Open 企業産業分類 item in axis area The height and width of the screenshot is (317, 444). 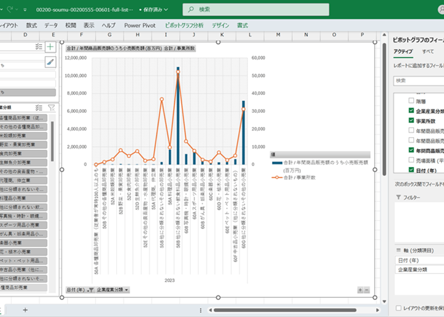click(x=419, y=269)
